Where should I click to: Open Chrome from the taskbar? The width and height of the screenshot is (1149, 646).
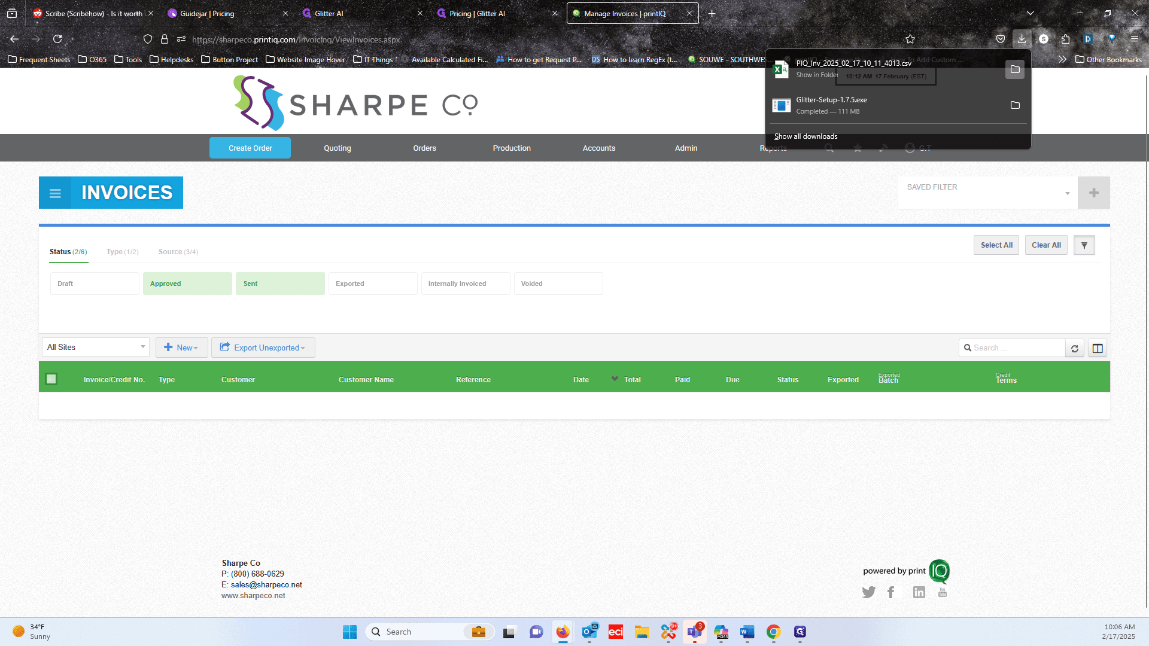click(x=773, y=632)
